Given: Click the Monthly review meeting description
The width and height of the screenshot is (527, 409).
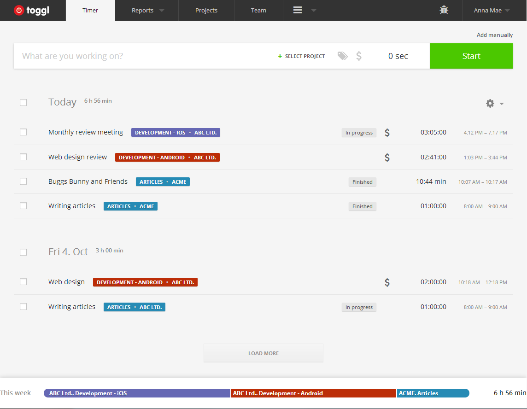Looking at the screenshot, I should [x=86, y=132].
